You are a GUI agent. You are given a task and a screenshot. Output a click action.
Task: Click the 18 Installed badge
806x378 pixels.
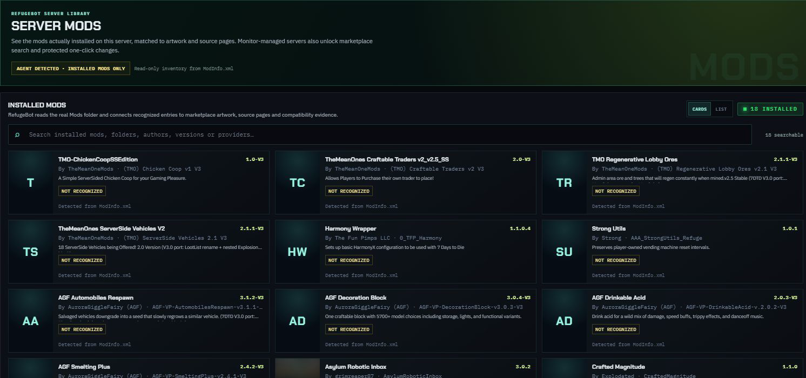coord(770,109)
